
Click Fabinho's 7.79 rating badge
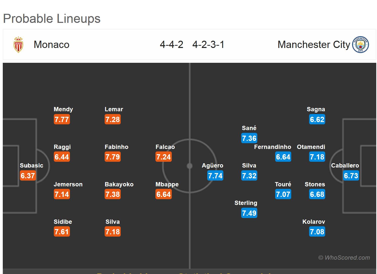pos(113,157)
